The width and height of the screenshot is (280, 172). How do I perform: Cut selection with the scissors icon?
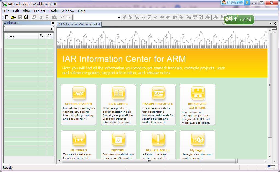point(42,17)
